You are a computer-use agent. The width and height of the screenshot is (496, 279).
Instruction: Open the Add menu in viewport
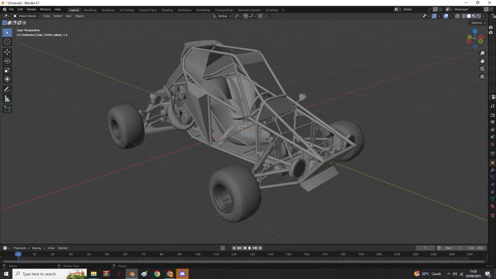[68, 16]
